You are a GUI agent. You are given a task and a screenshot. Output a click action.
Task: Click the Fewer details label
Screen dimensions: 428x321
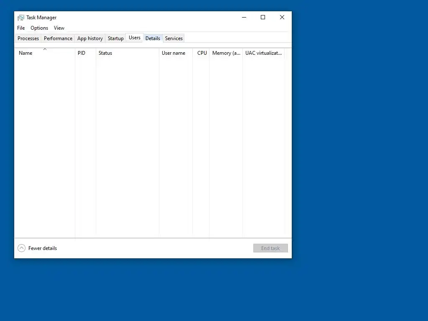(x=43, y=248)
